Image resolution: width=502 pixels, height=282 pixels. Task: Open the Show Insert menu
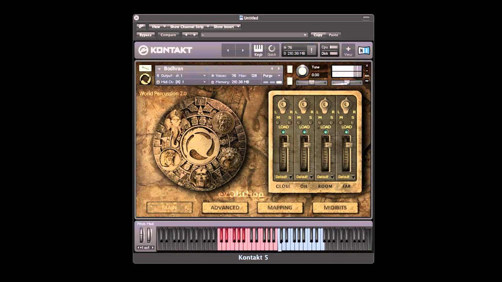point(226,27)
